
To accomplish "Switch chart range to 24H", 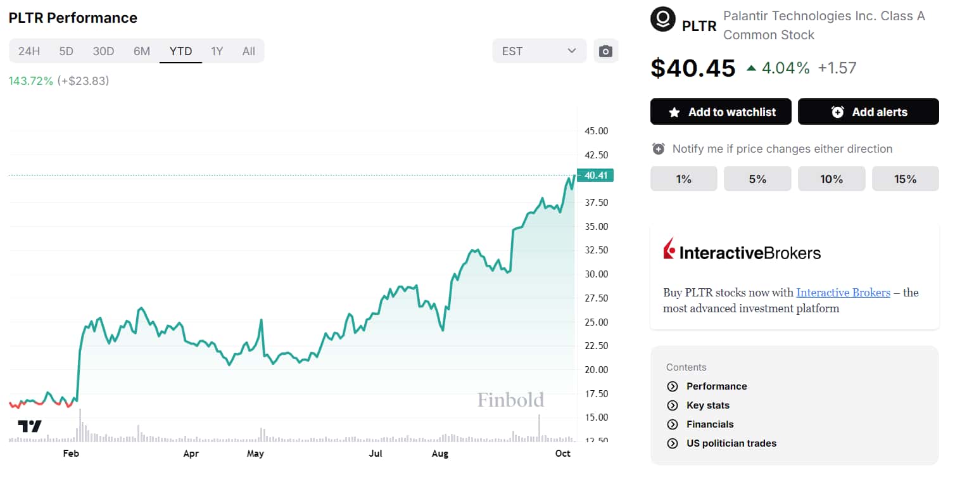I will coord(29,51).
